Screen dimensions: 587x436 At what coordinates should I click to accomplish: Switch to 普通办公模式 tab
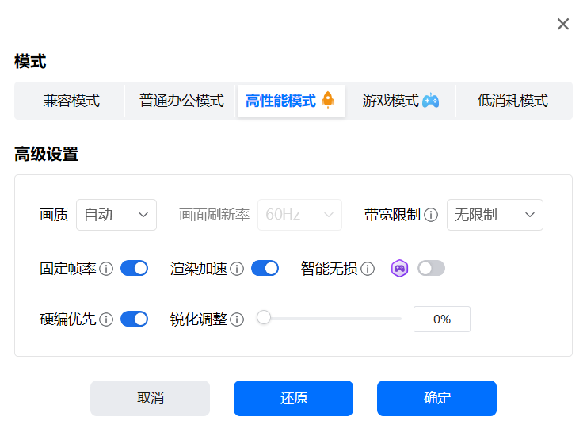181,101
